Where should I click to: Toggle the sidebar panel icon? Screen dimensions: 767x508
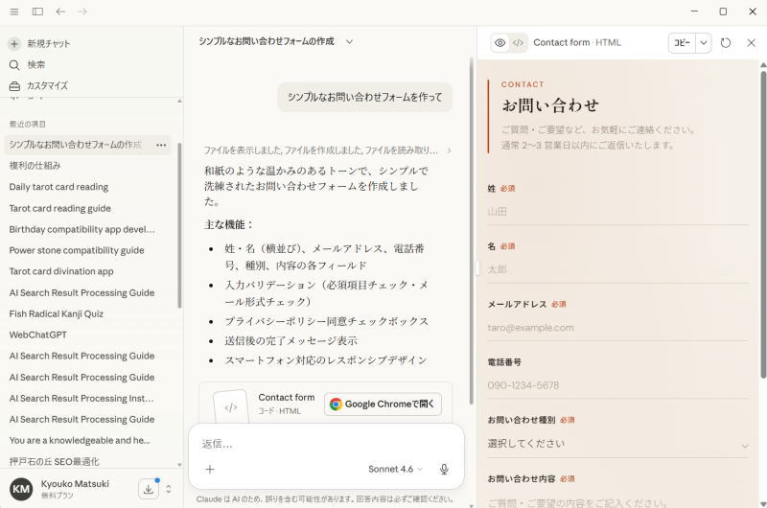click(37, 12)
